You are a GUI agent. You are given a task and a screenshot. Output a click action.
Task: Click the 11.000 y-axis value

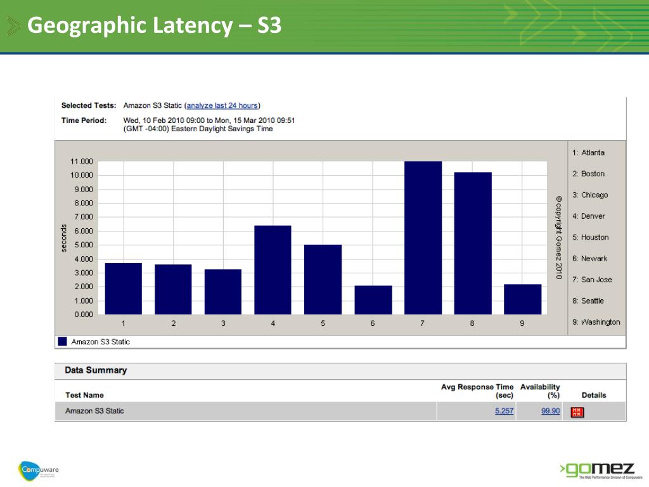pyautogui.click(x=82, y=162)
